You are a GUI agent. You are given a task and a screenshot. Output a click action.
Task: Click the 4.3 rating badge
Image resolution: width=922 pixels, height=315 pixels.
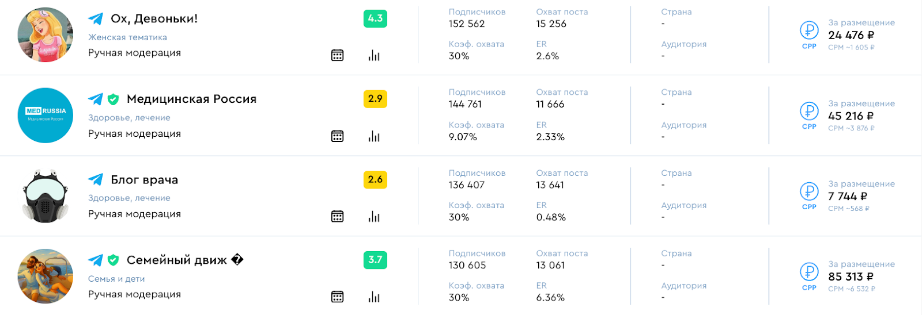pyautogui.click(x=375, y=18)
